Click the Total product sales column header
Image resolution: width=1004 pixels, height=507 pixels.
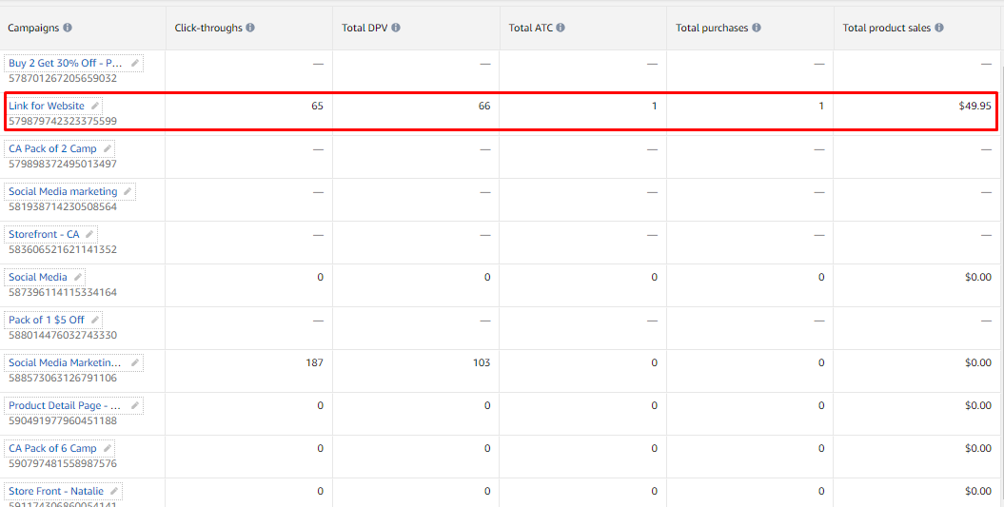[x=886, y=29]
